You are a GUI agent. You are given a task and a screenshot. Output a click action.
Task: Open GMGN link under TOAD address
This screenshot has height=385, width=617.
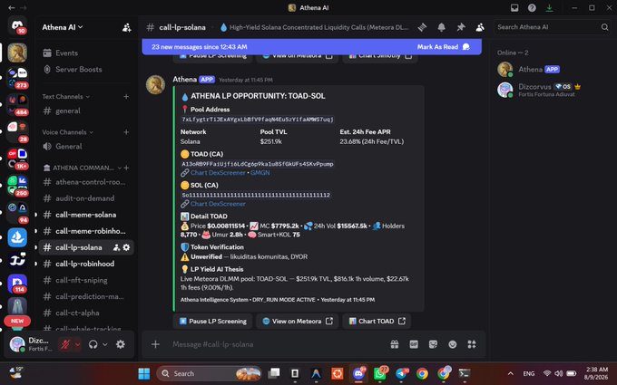[260, 173]
